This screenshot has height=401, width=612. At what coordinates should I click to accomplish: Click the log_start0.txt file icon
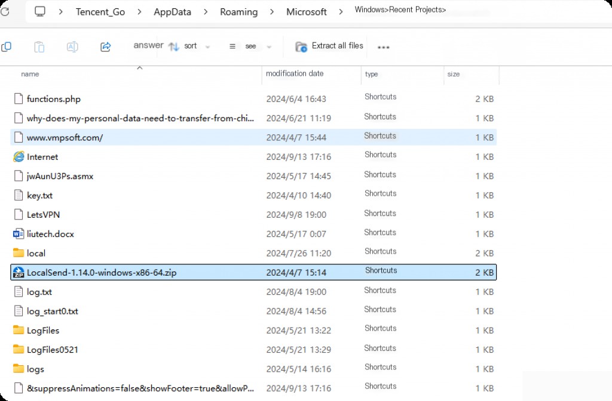[x=19, y=310]
